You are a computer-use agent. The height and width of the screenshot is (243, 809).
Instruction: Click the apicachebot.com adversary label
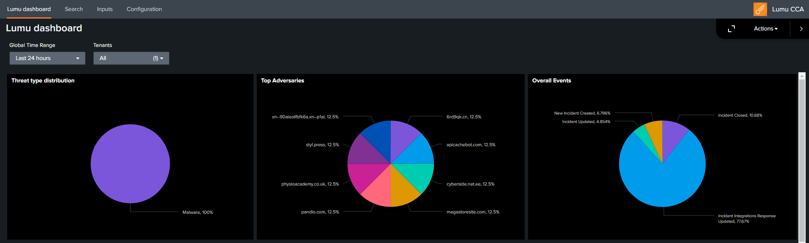470,145
